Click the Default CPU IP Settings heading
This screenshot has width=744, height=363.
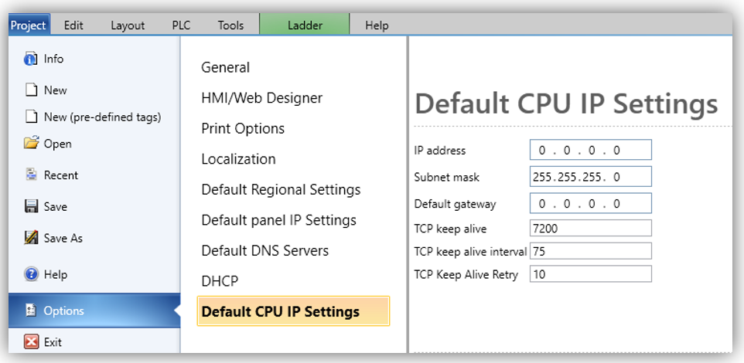click(566, 103)
